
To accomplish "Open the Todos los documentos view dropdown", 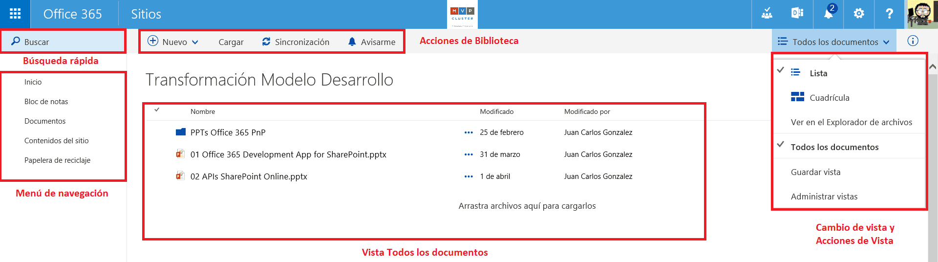I will click(x=834, y=42).
